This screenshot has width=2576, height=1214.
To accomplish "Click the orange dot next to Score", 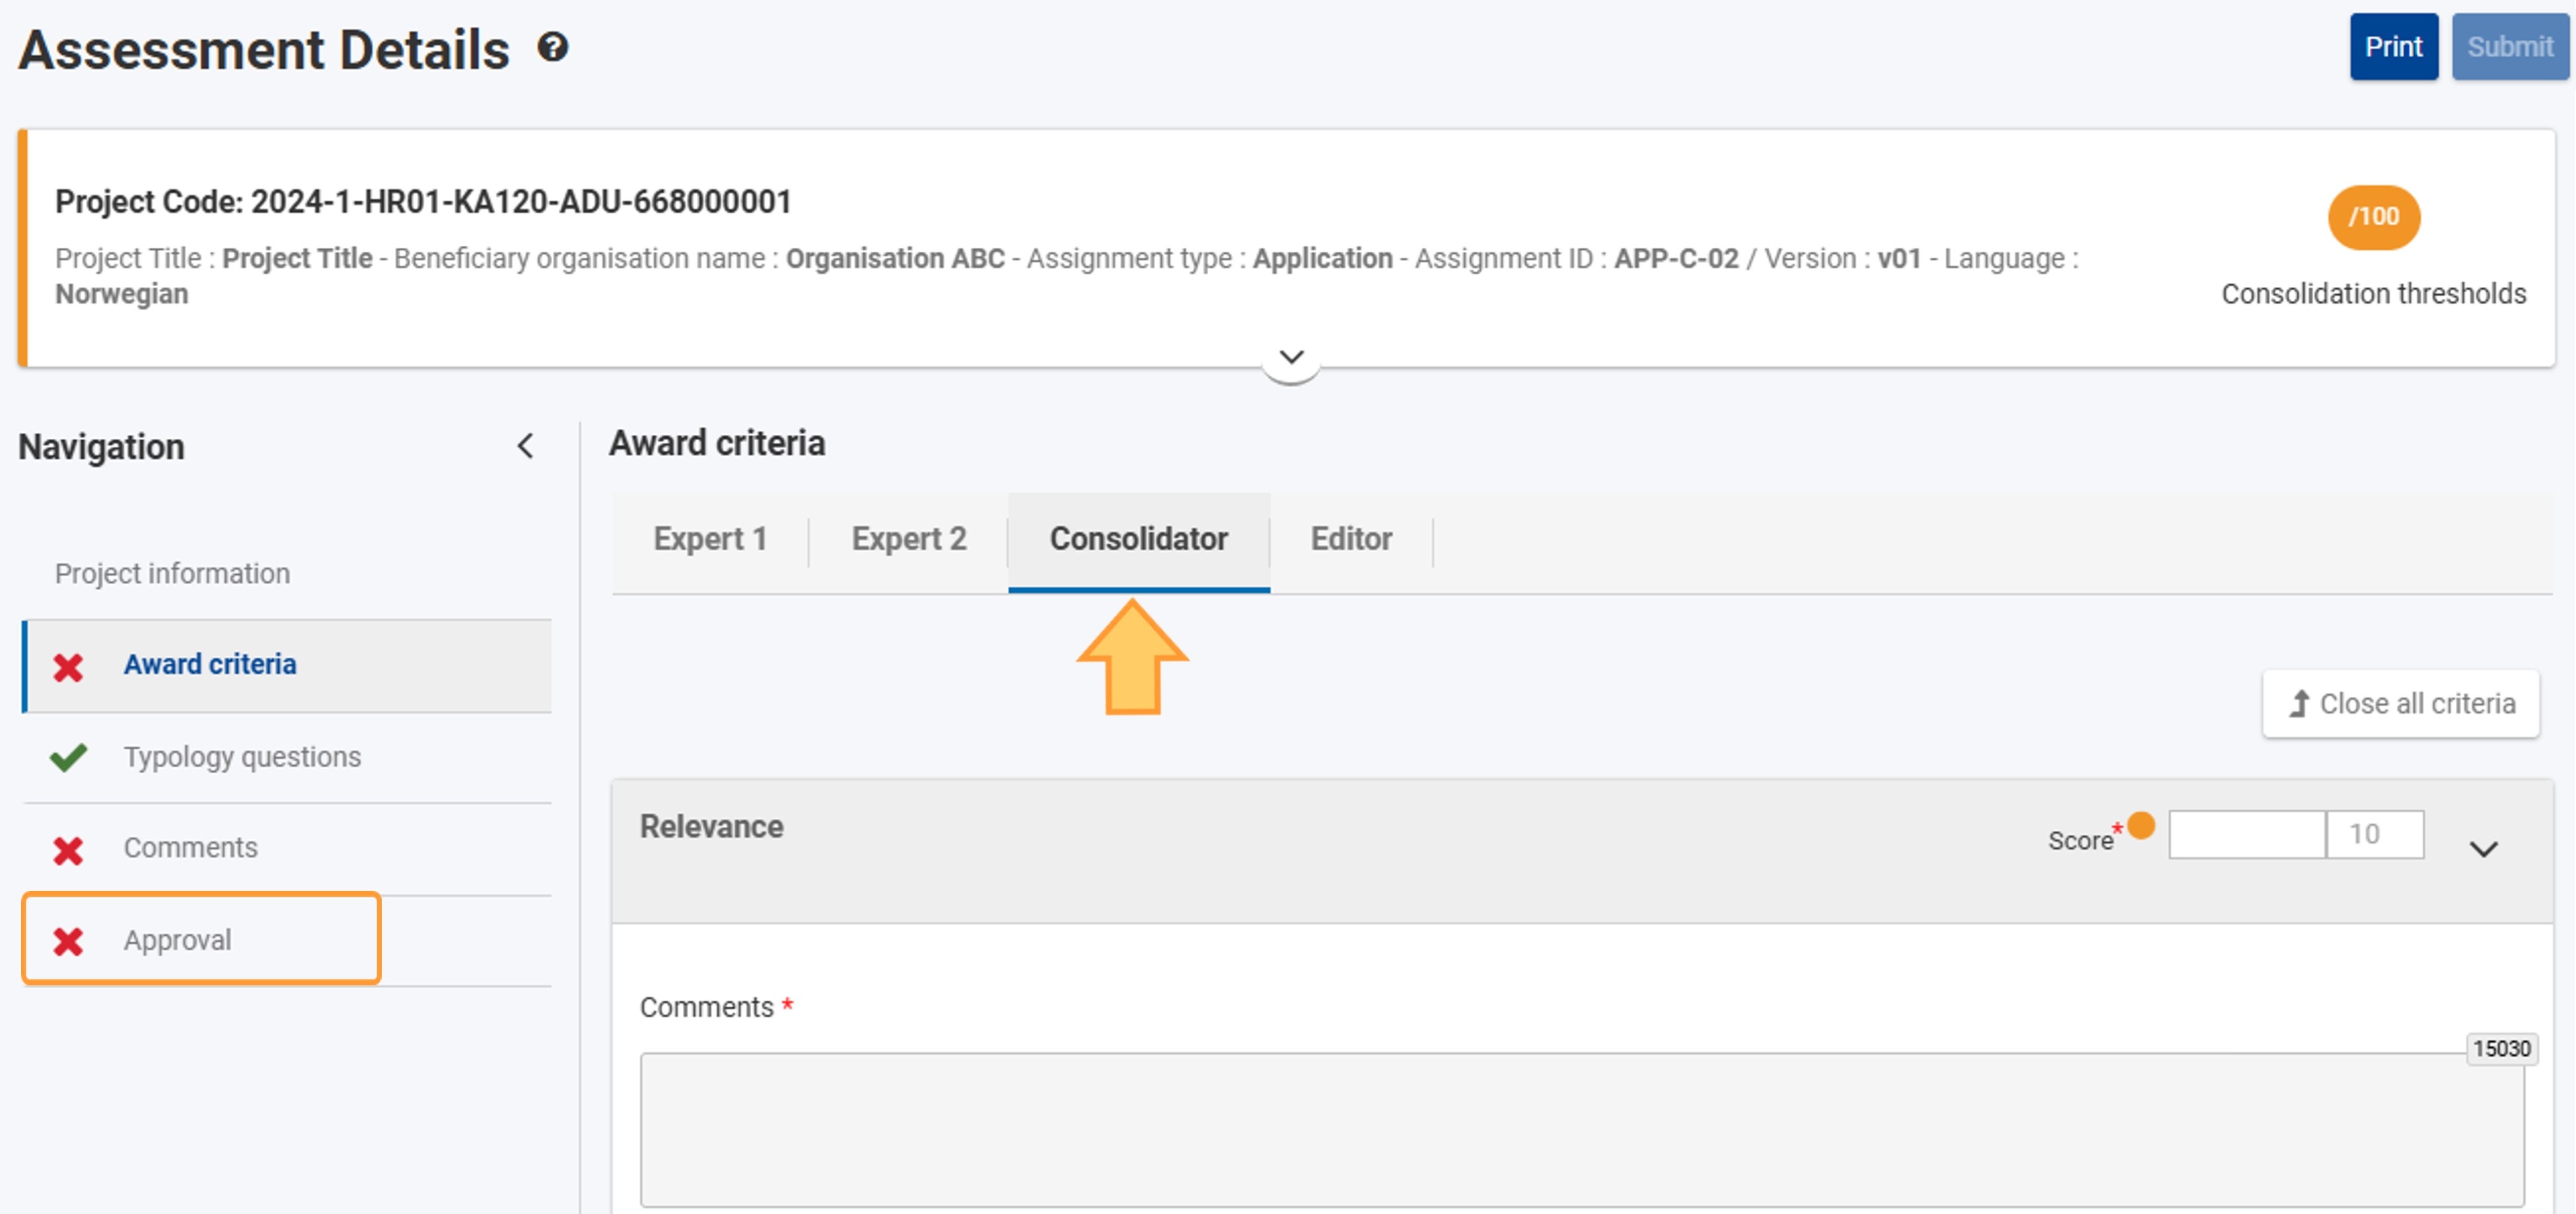I will pyautogui.click(x=2141, y=825).
